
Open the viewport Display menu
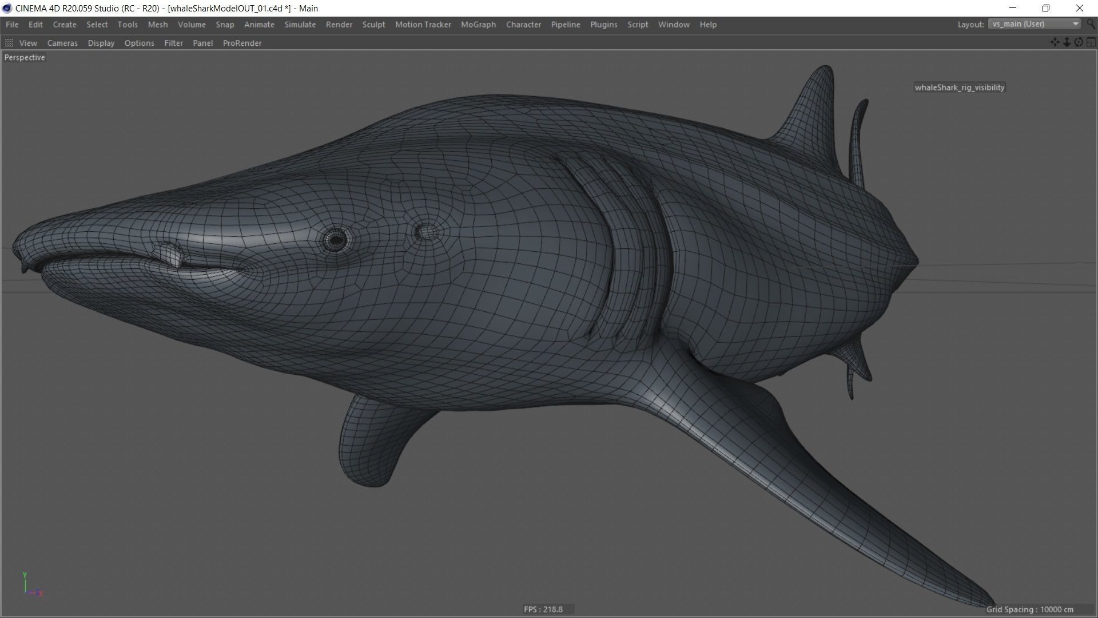pos(101,43)
